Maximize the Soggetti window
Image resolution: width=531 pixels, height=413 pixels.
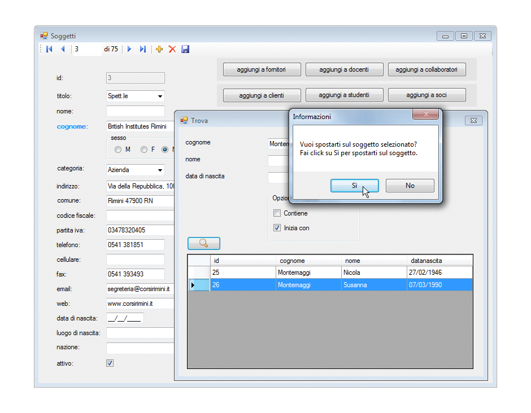(x=464, y=36)
